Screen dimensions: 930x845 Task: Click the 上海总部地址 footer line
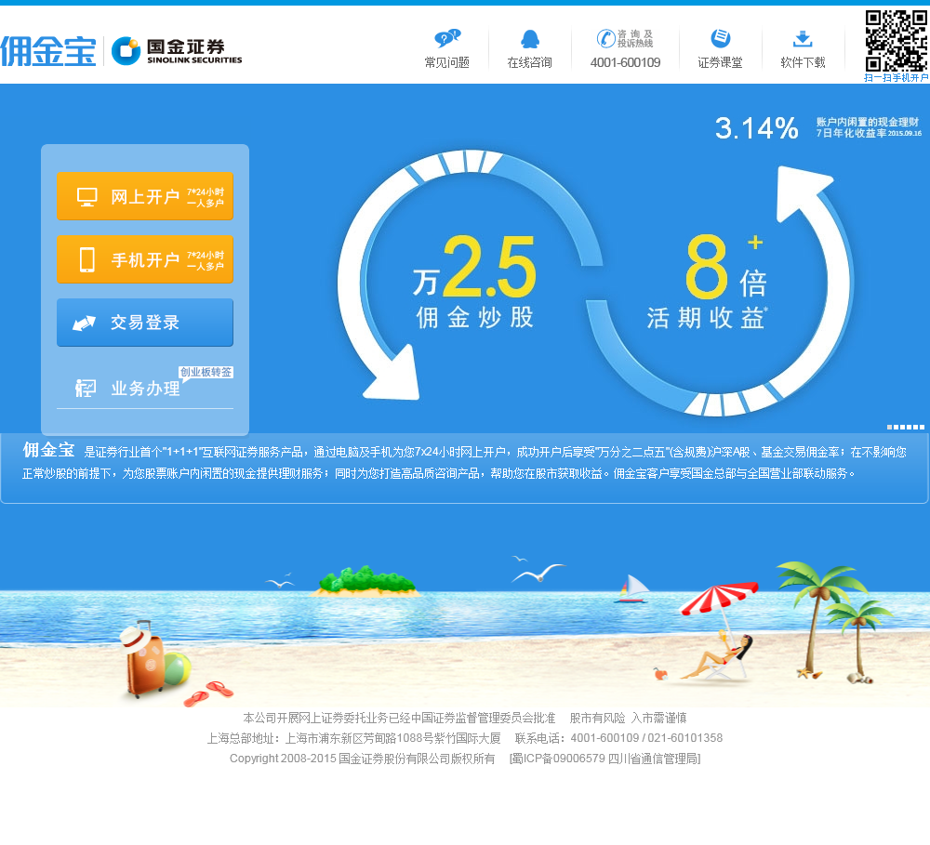pos(353,738)
